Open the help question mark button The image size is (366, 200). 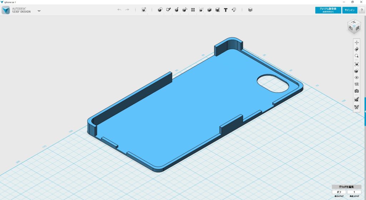click(x=362, y=10)
